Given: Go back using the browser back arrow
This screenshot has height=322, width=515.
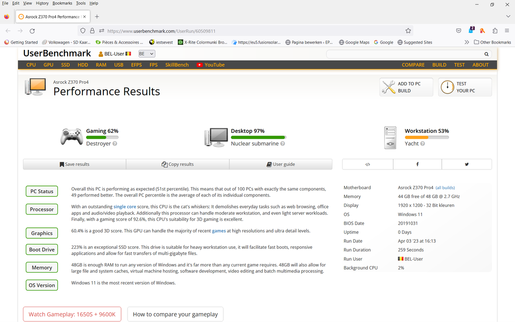Looking at the screenshot, I should pyautogui.click(x=8, y=31).
